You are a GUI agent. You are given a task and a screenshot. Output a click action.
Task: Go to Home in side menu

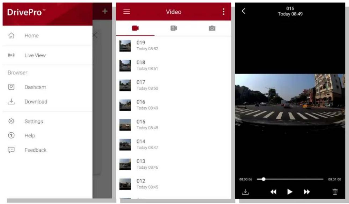(x=47, y=36)
